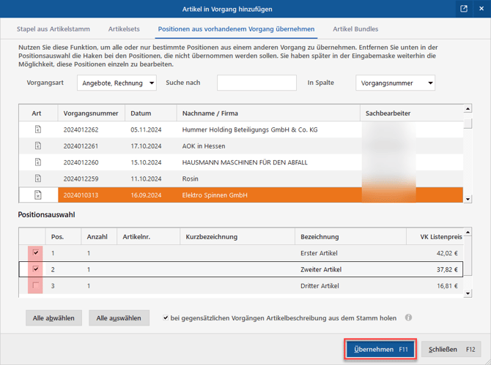Image resolution: width=491 pixels, height=365 pixels.
Task: Open the Artikel Bundles tab
Action: point(355,29)
